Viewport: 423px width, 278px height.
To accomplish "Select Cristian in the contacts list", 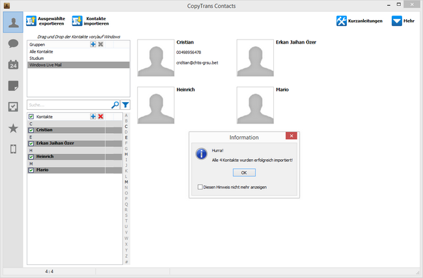I will click(x=75, y=130).
